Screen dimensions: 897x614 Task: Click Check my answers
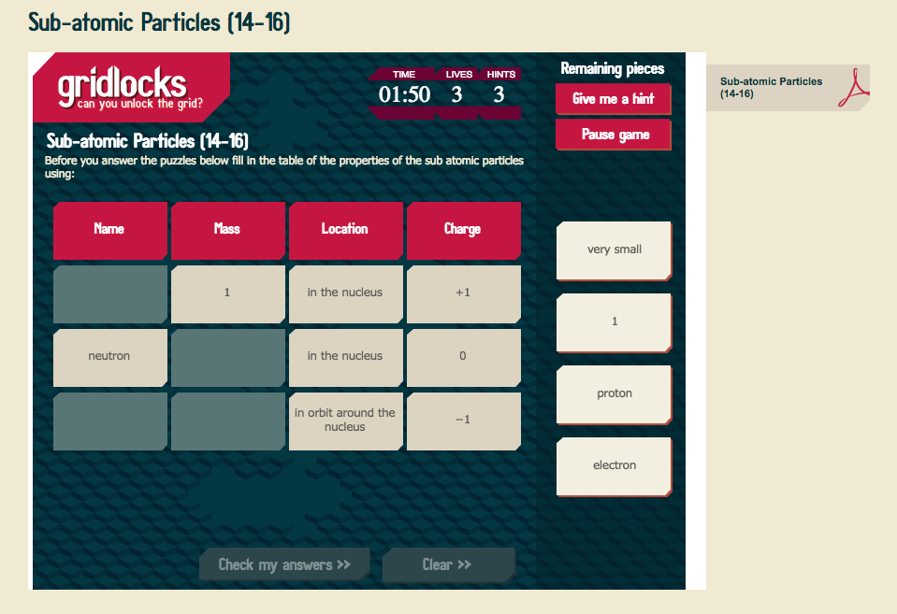[x=283, y=564]
